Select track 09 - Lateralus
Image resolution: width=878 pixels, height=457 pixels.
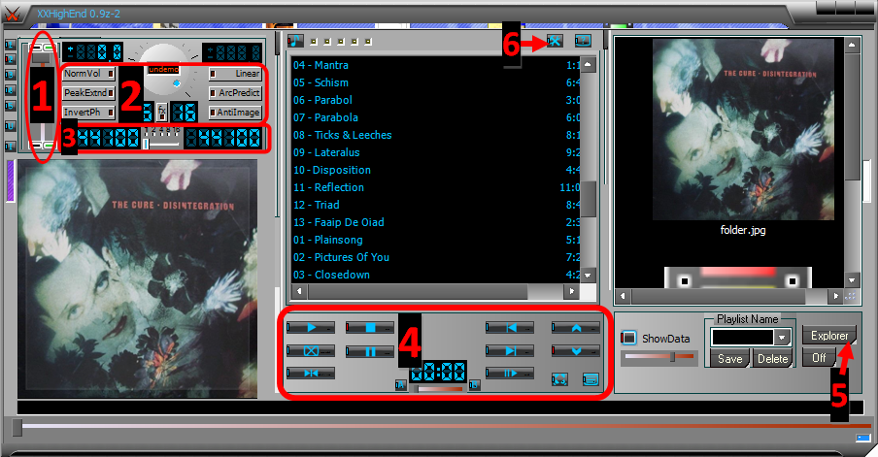(435, 152)
